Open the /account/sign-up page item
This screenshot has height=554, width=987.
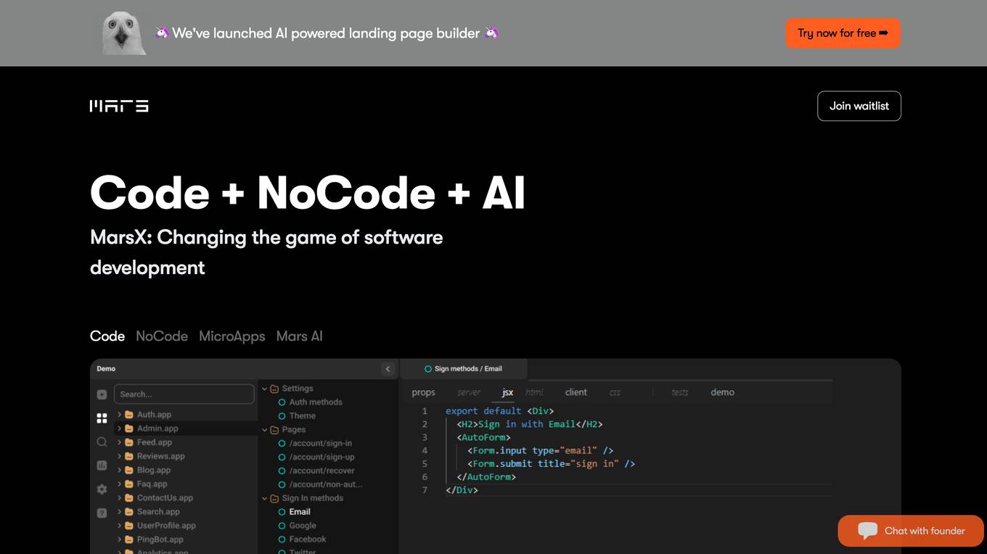pyautogui.click(x=322, y=458)
